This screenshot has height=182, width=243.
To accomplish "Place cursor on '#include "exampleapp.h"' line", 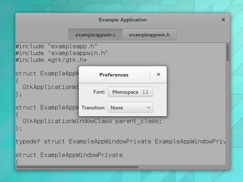I will pyautogui.click(x=57, y=46).
